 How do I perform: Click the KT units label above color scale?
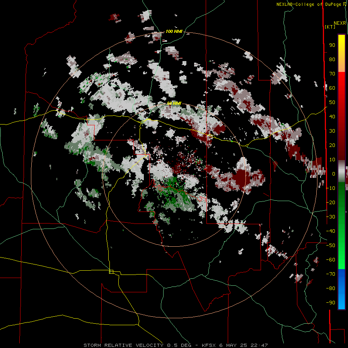[330, 27]
